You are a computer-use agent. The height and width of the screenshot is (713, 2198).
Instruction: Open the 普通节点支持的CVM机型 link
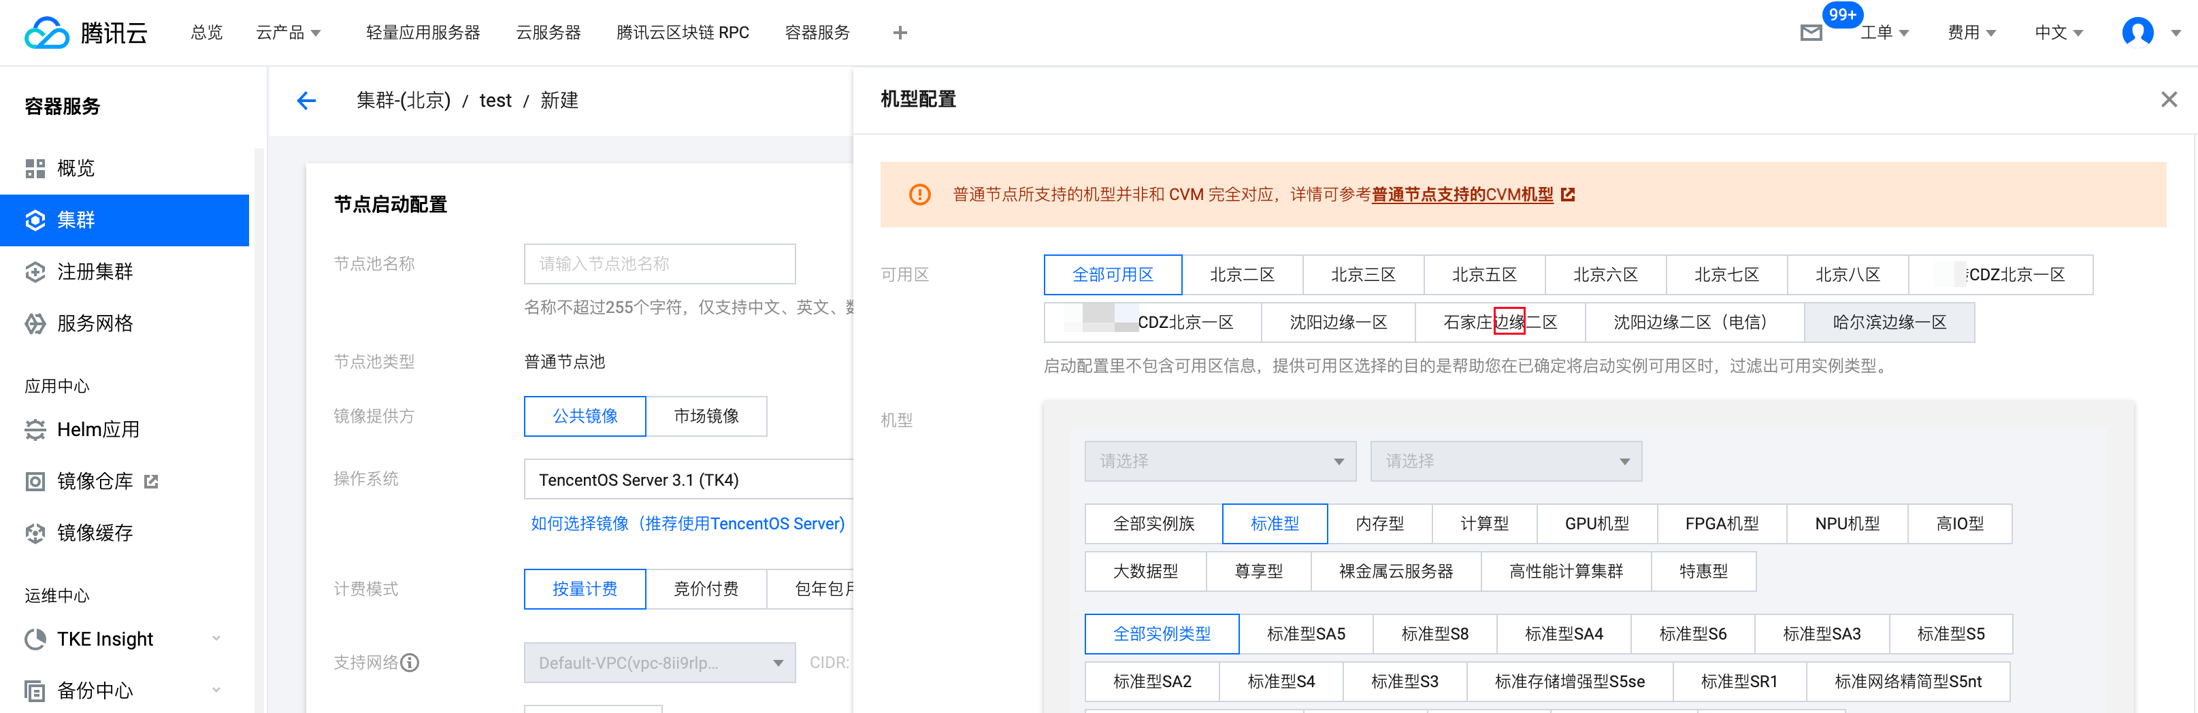pyautogui.click(x=1462, y=195)
